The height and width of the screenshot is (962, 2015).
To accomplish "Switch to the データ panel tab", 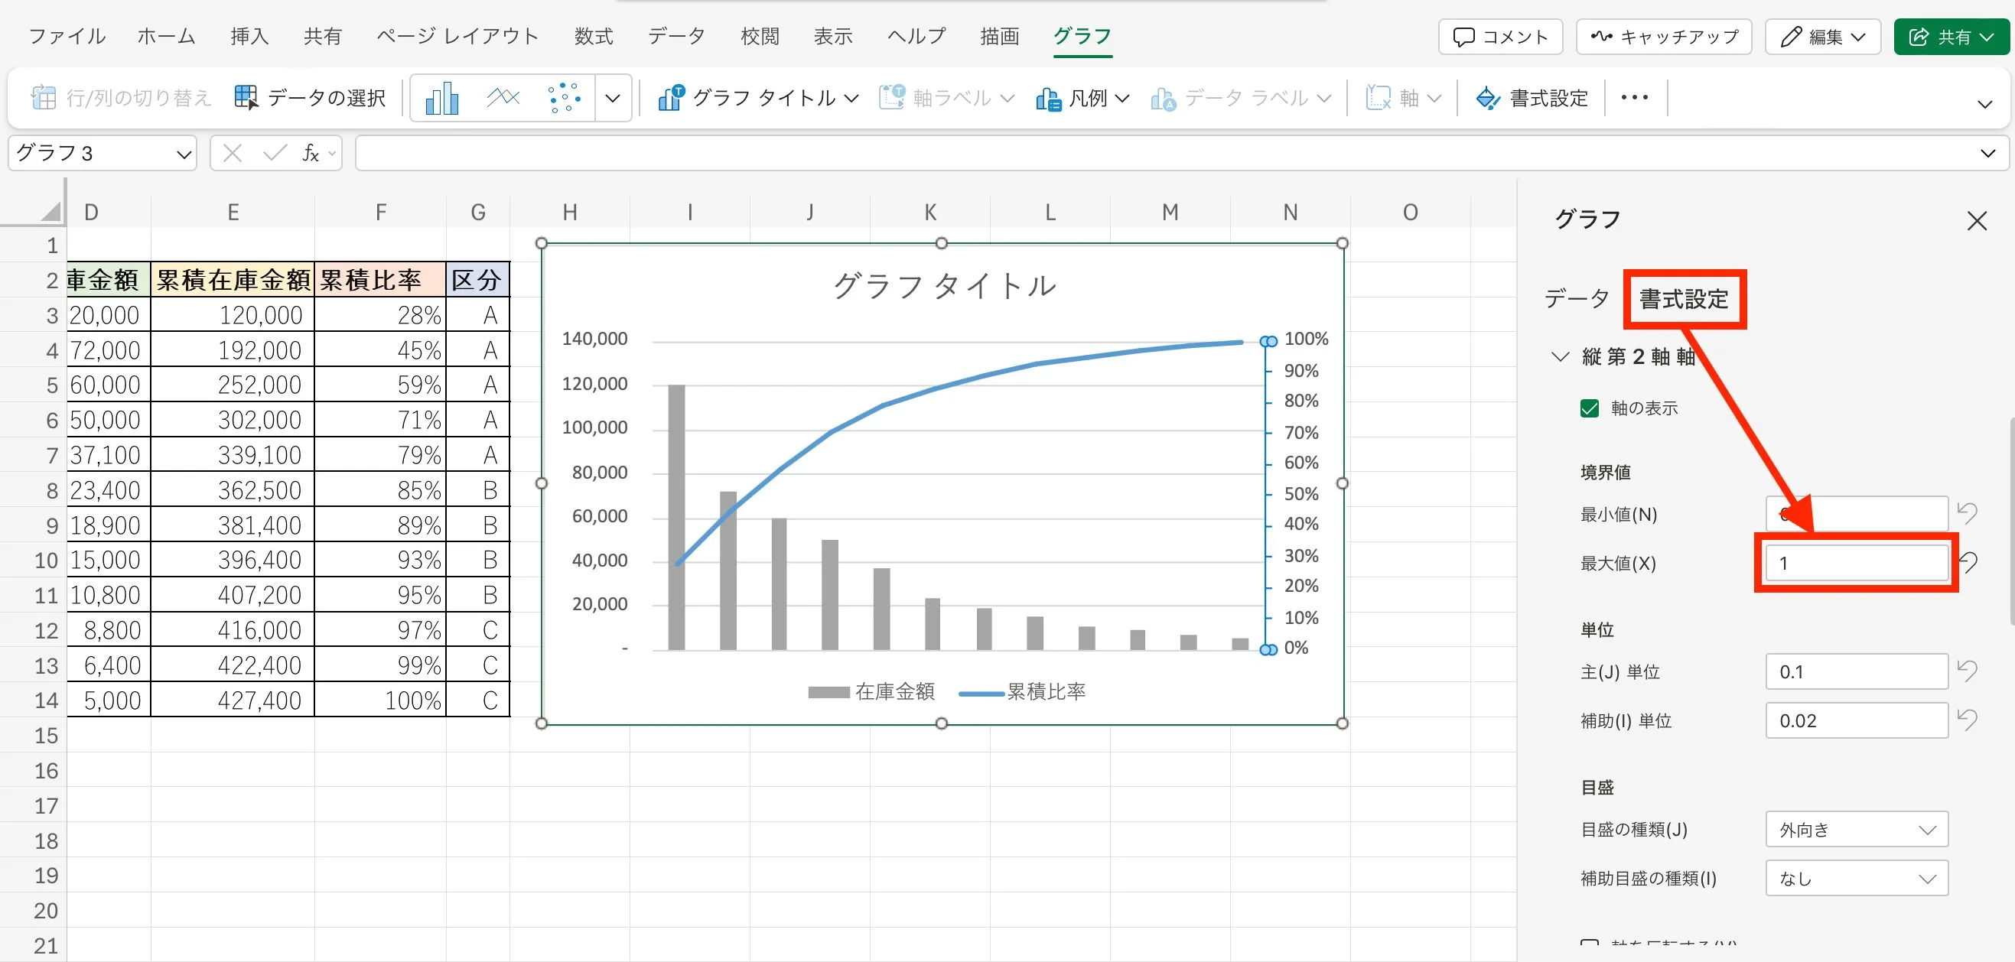I will [1576, 299].
